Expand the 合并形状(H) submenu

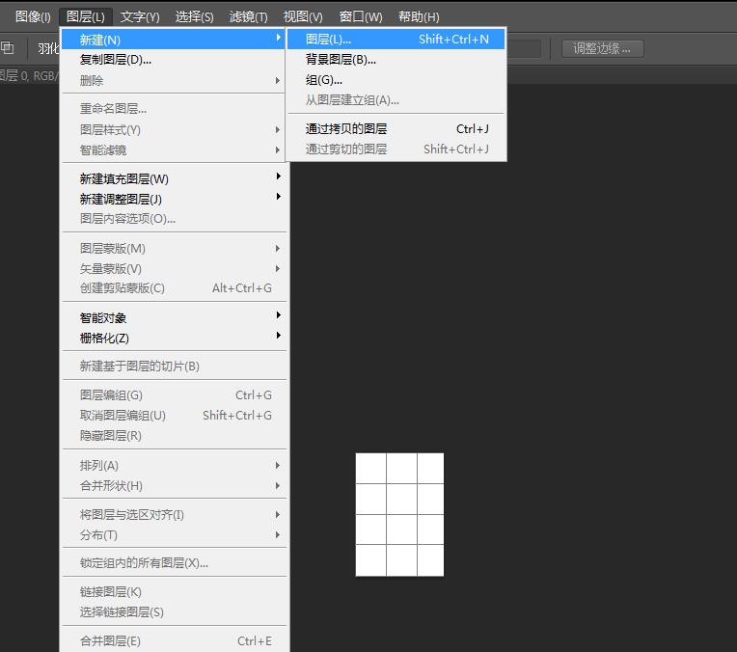click(174, 485)
